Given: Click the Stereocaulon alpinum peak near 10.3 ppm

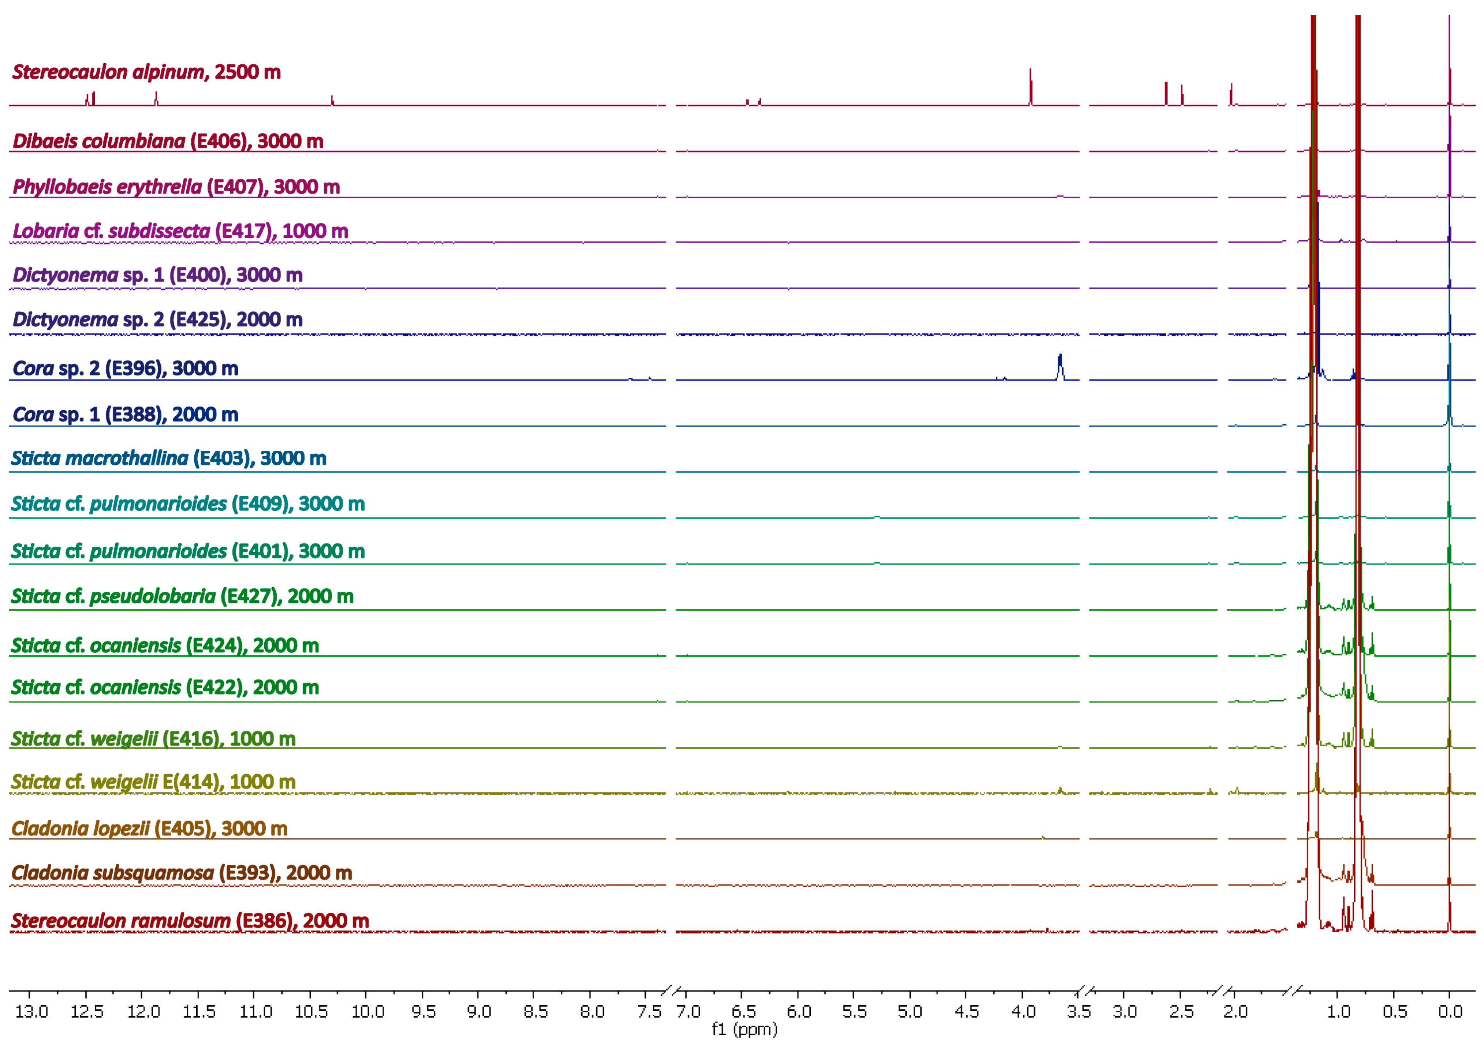Looking at the screenshot, I should (332, 101).
